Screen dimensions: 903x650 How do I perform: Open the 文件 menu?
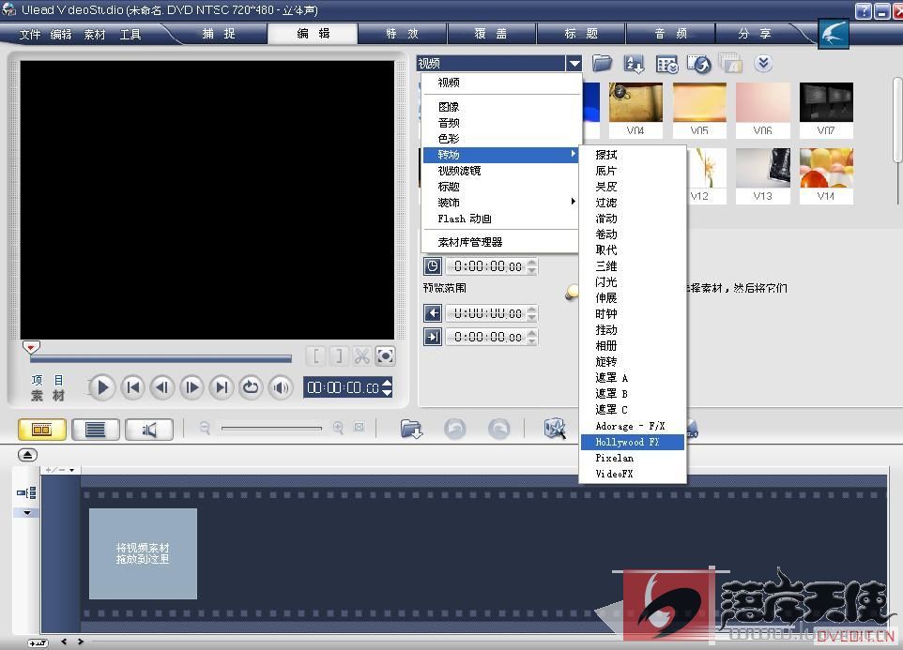click(x=29, y=35)
